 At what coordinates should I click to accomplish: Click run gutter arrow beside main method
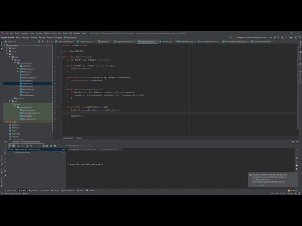[58, 107]
